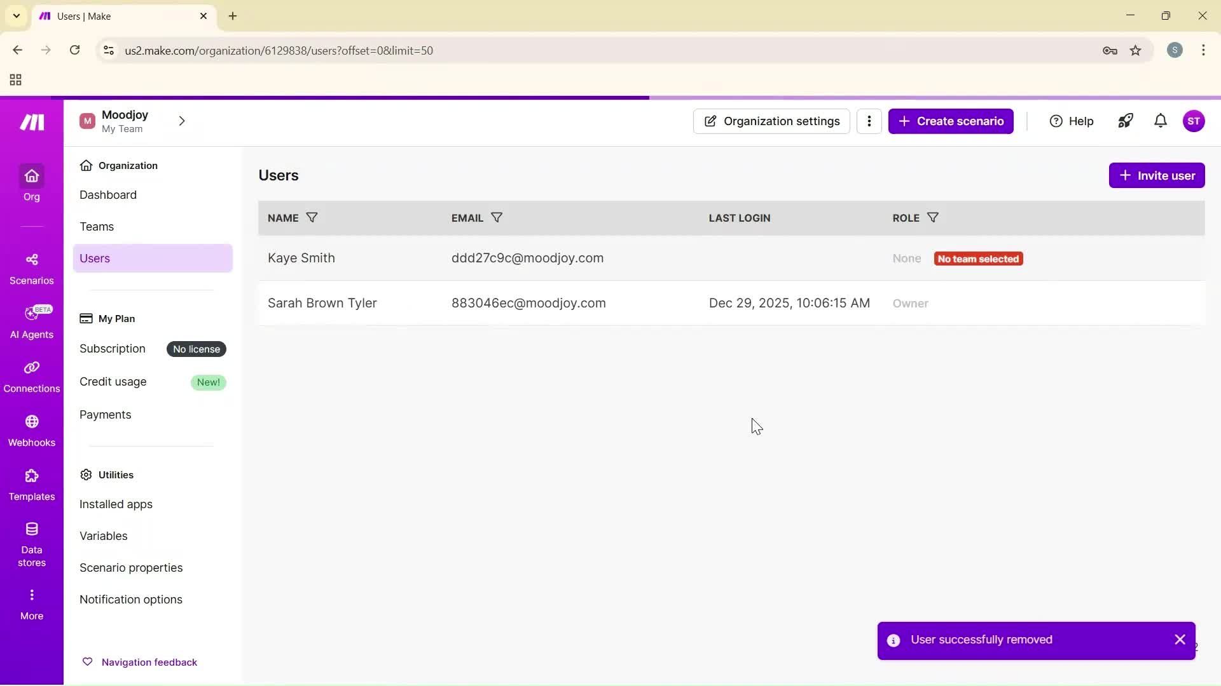Select Dashboard under Organization
Screen dimensions: 1221x686
pyautogui.click(x=108, y=194)
